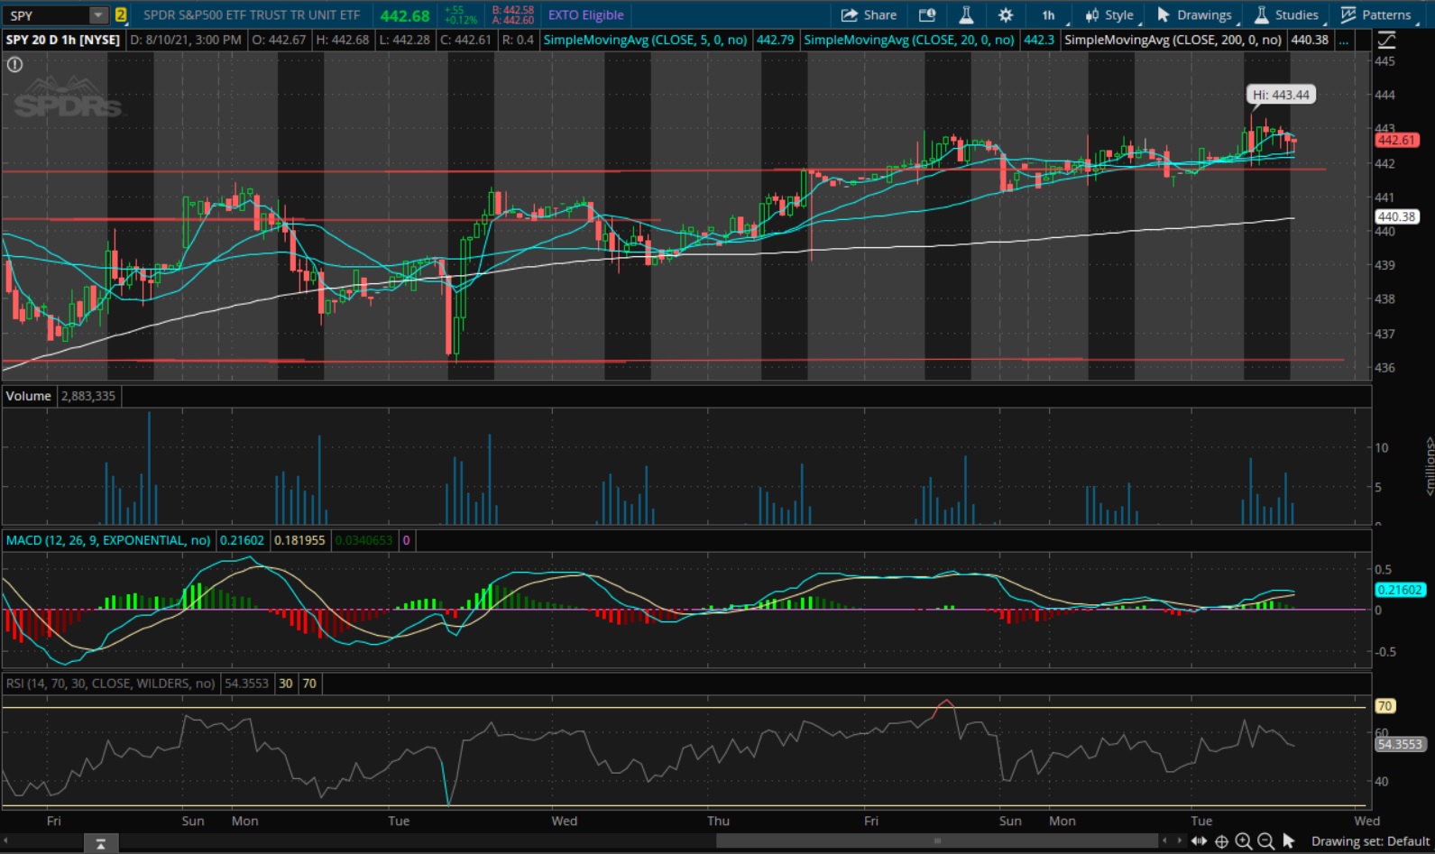1435x854 pixels.
Task: Open the alert book icon next to Share
Action: coord(926,14)
